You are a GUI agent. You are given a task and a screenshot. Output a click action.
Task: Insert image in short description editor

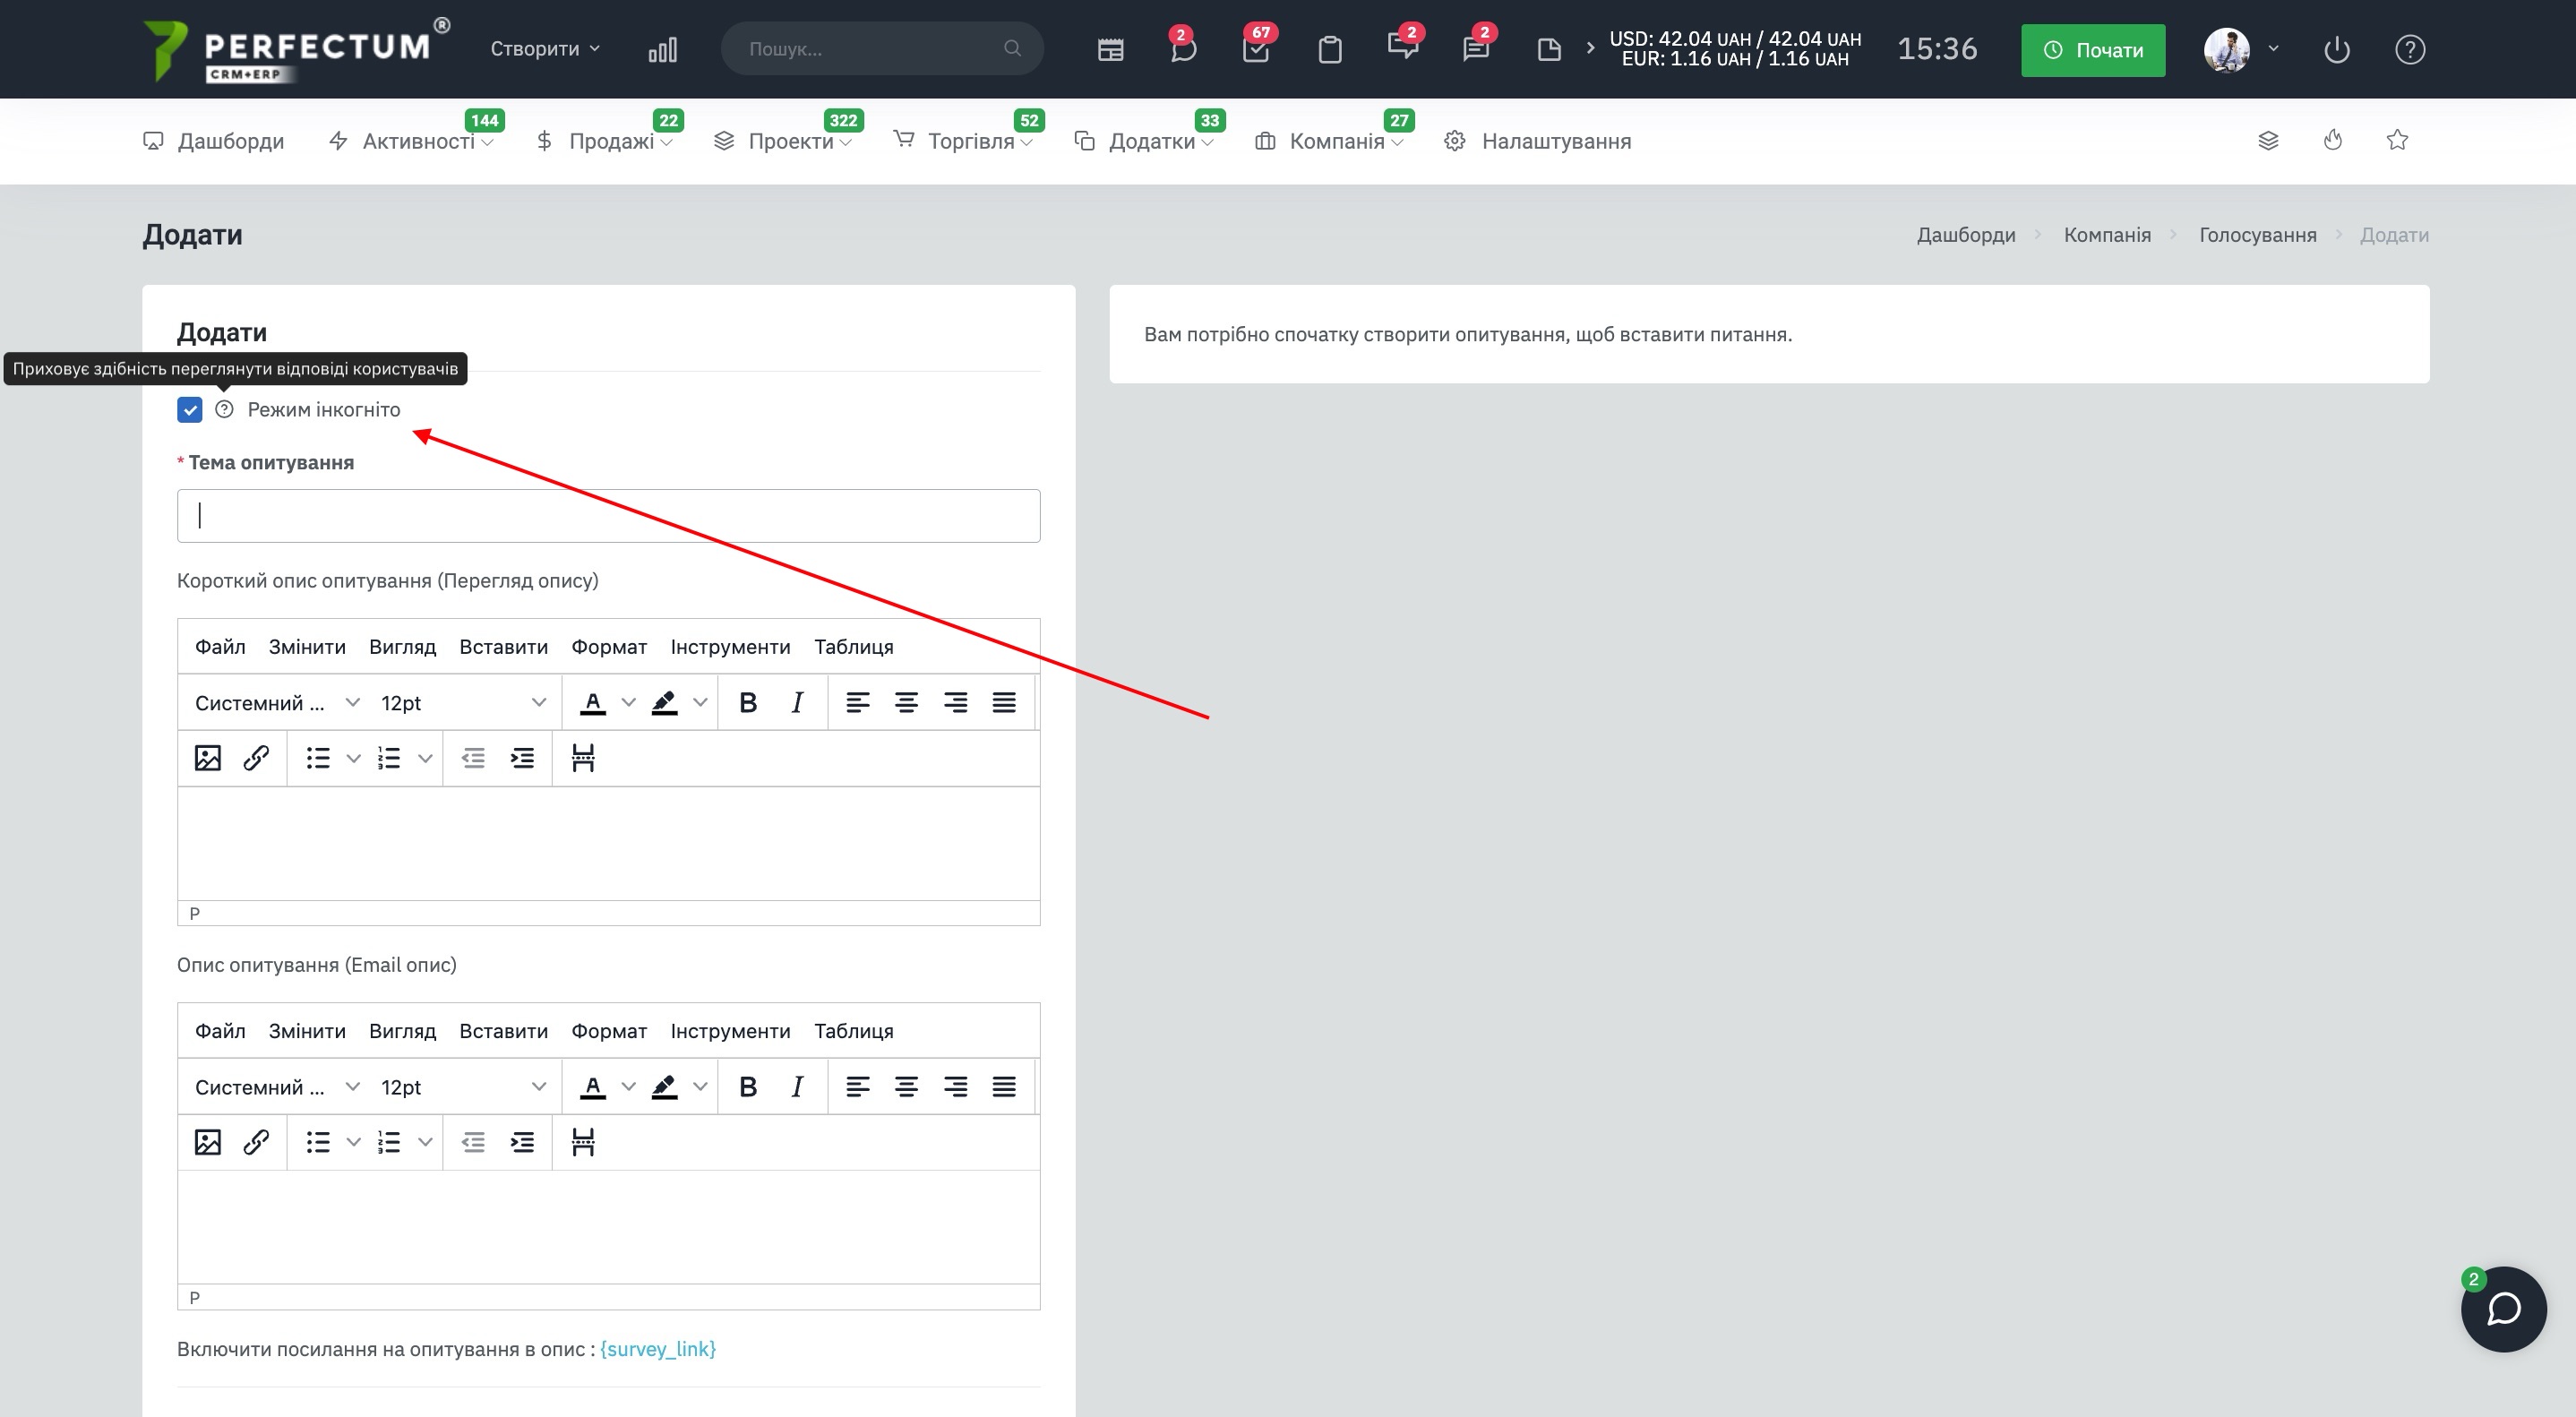pyautogui.click(x=207, y=758)
